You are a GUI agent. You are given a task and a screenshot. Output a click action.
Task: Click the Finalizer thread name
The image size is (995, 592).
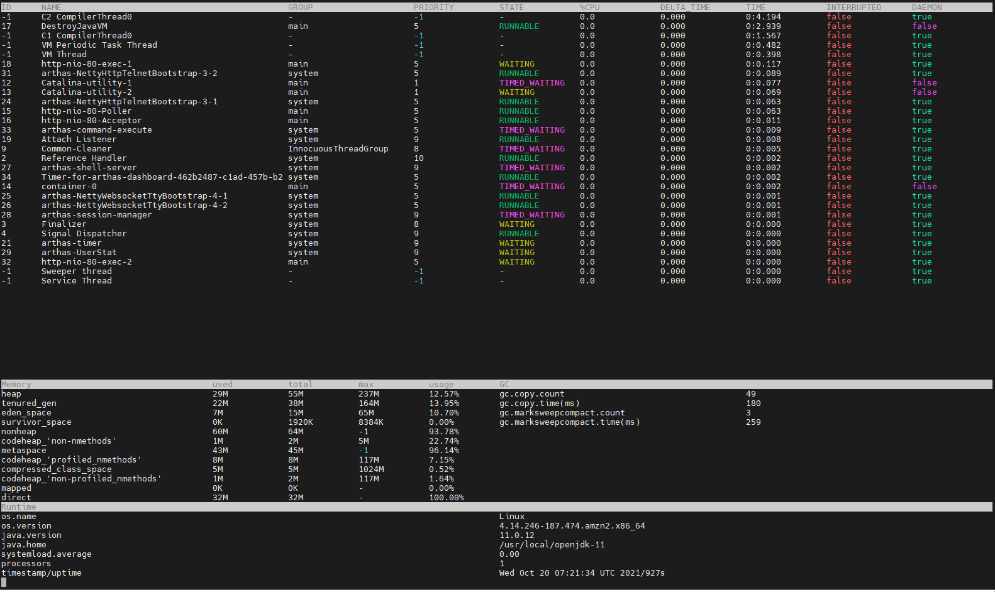[64, 224]
